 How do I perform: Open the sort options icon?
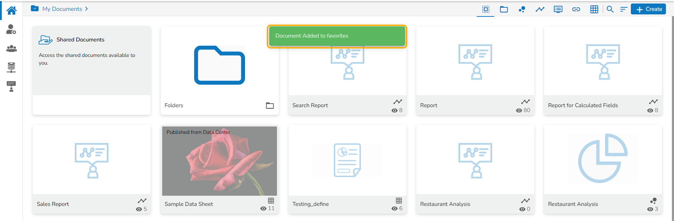[623, 9]
